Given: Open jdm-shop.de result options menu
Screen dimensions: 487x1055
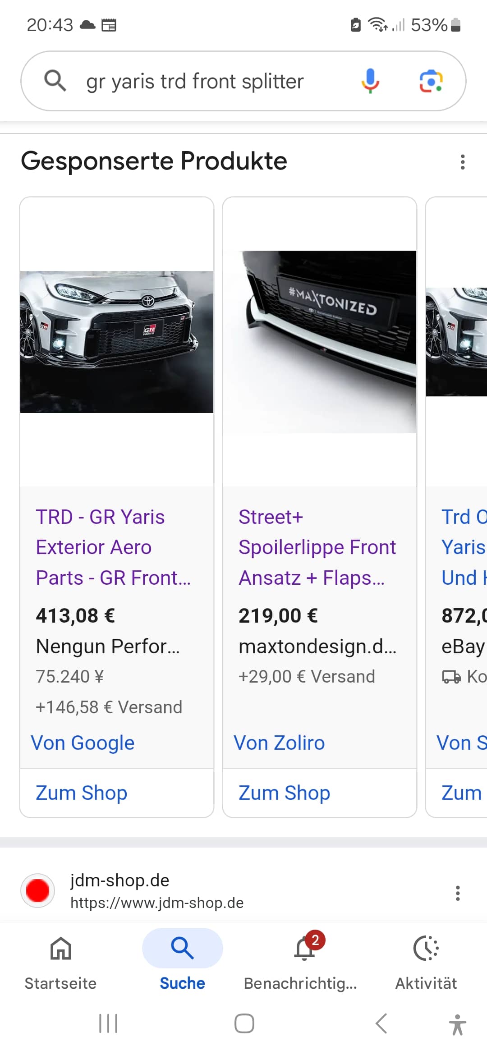Looking at the screenshot, I should tap(458, 893).
